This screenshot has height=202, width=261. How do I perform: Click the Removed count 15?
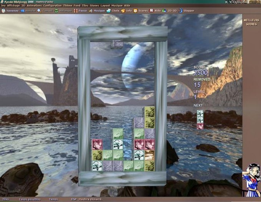[197, 85]
